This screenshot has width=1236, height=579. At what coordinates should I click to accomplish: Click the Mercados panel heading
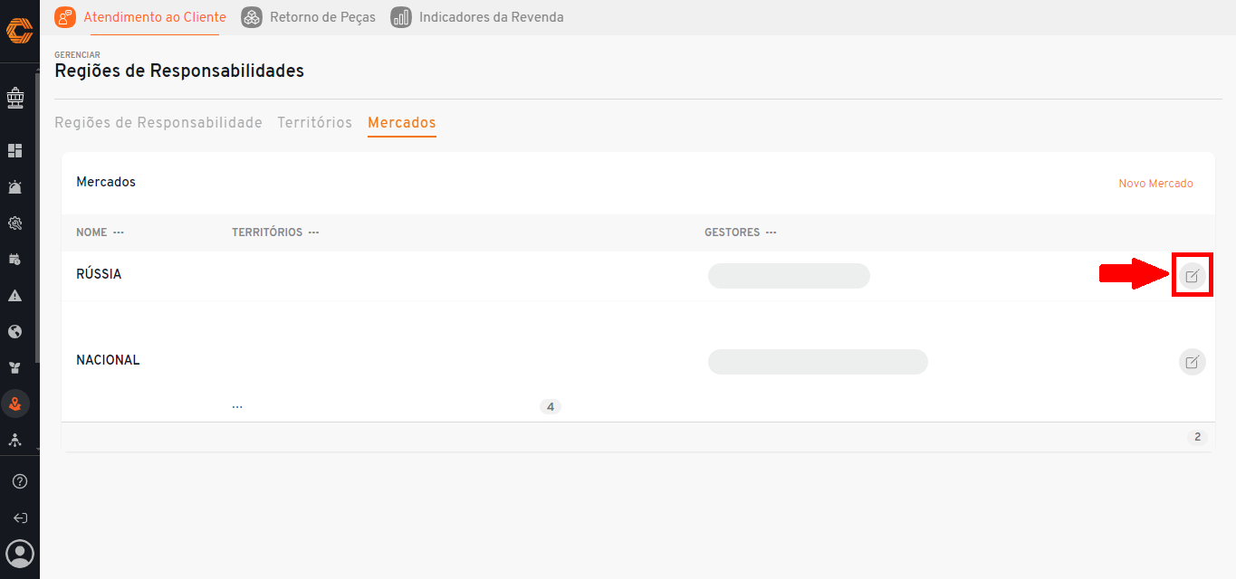[106, 182]
